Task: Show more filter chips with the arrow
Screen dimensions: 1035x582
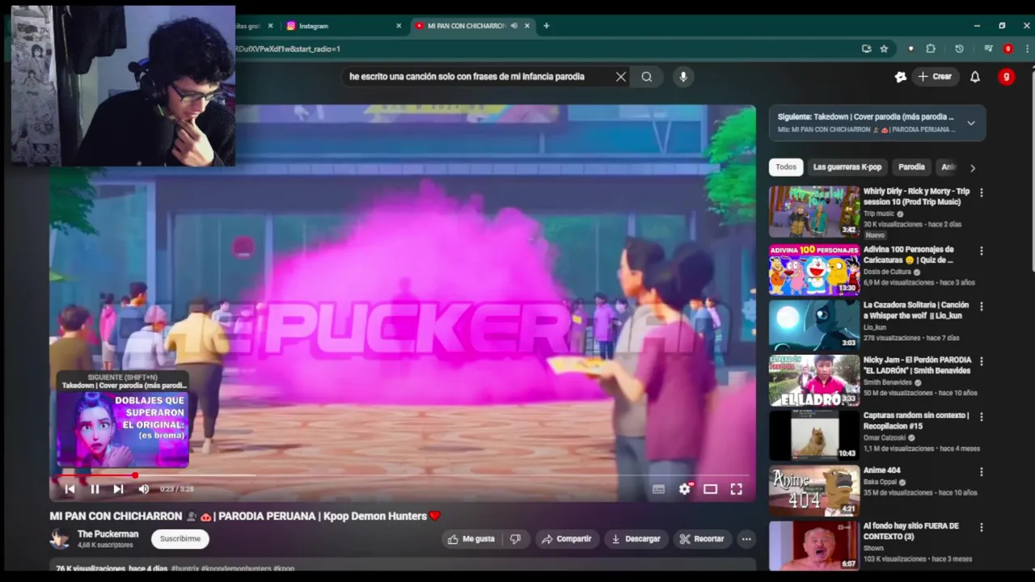Action: [973, 168]
